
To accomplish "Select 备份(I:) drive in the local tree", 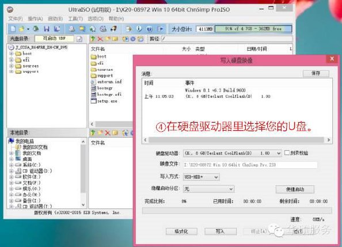I will pyautogui.click(x=28, y=200).
